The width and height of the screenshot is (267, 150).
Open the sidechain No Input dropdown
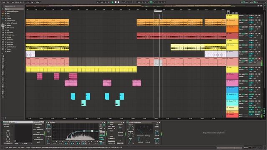pos(8,126)
